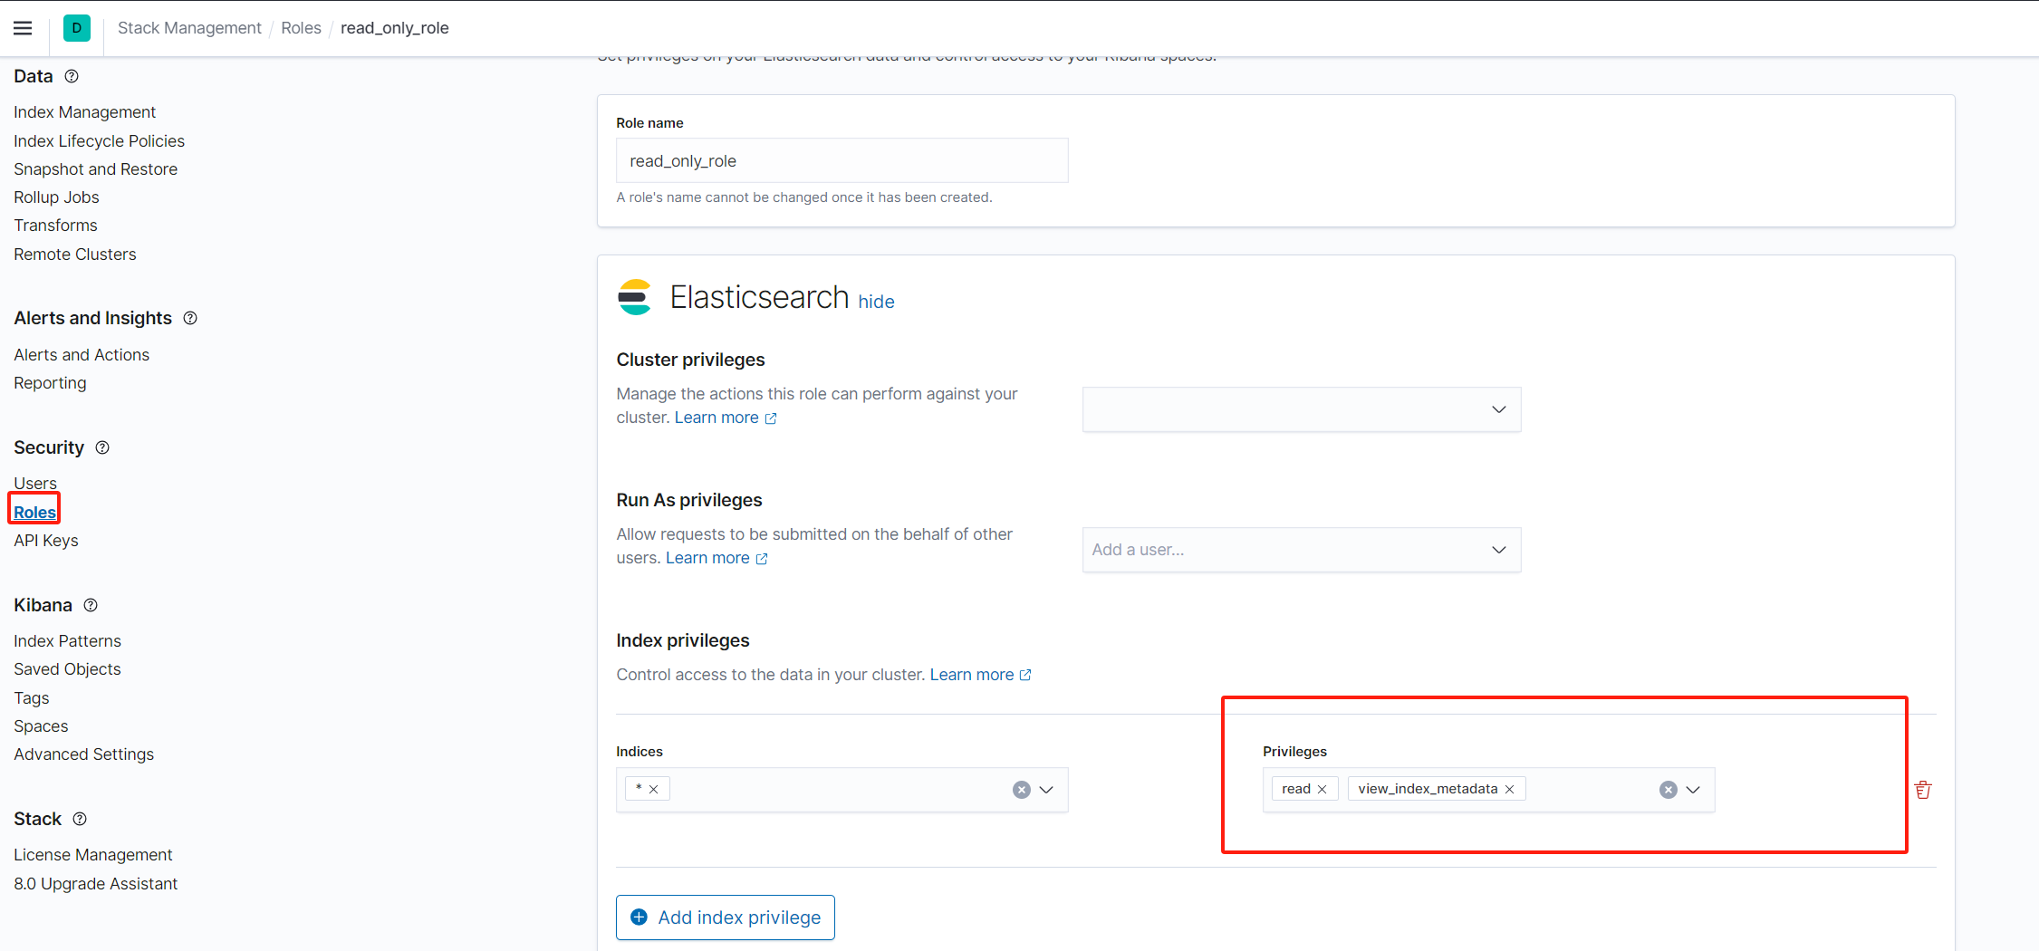This screenshot has height=951, width=2039.
Task: Click the Index privileges heading
Action: (x=683, y=640)
